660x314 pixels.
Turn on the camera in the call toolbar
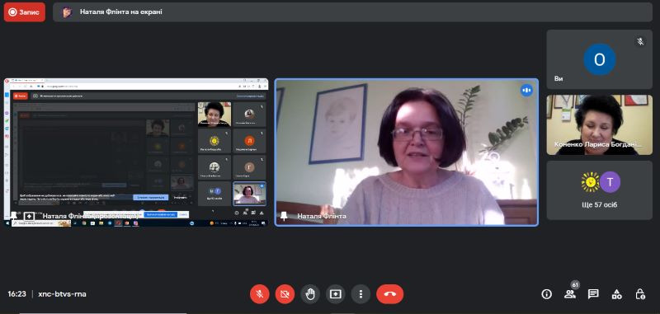285,294
